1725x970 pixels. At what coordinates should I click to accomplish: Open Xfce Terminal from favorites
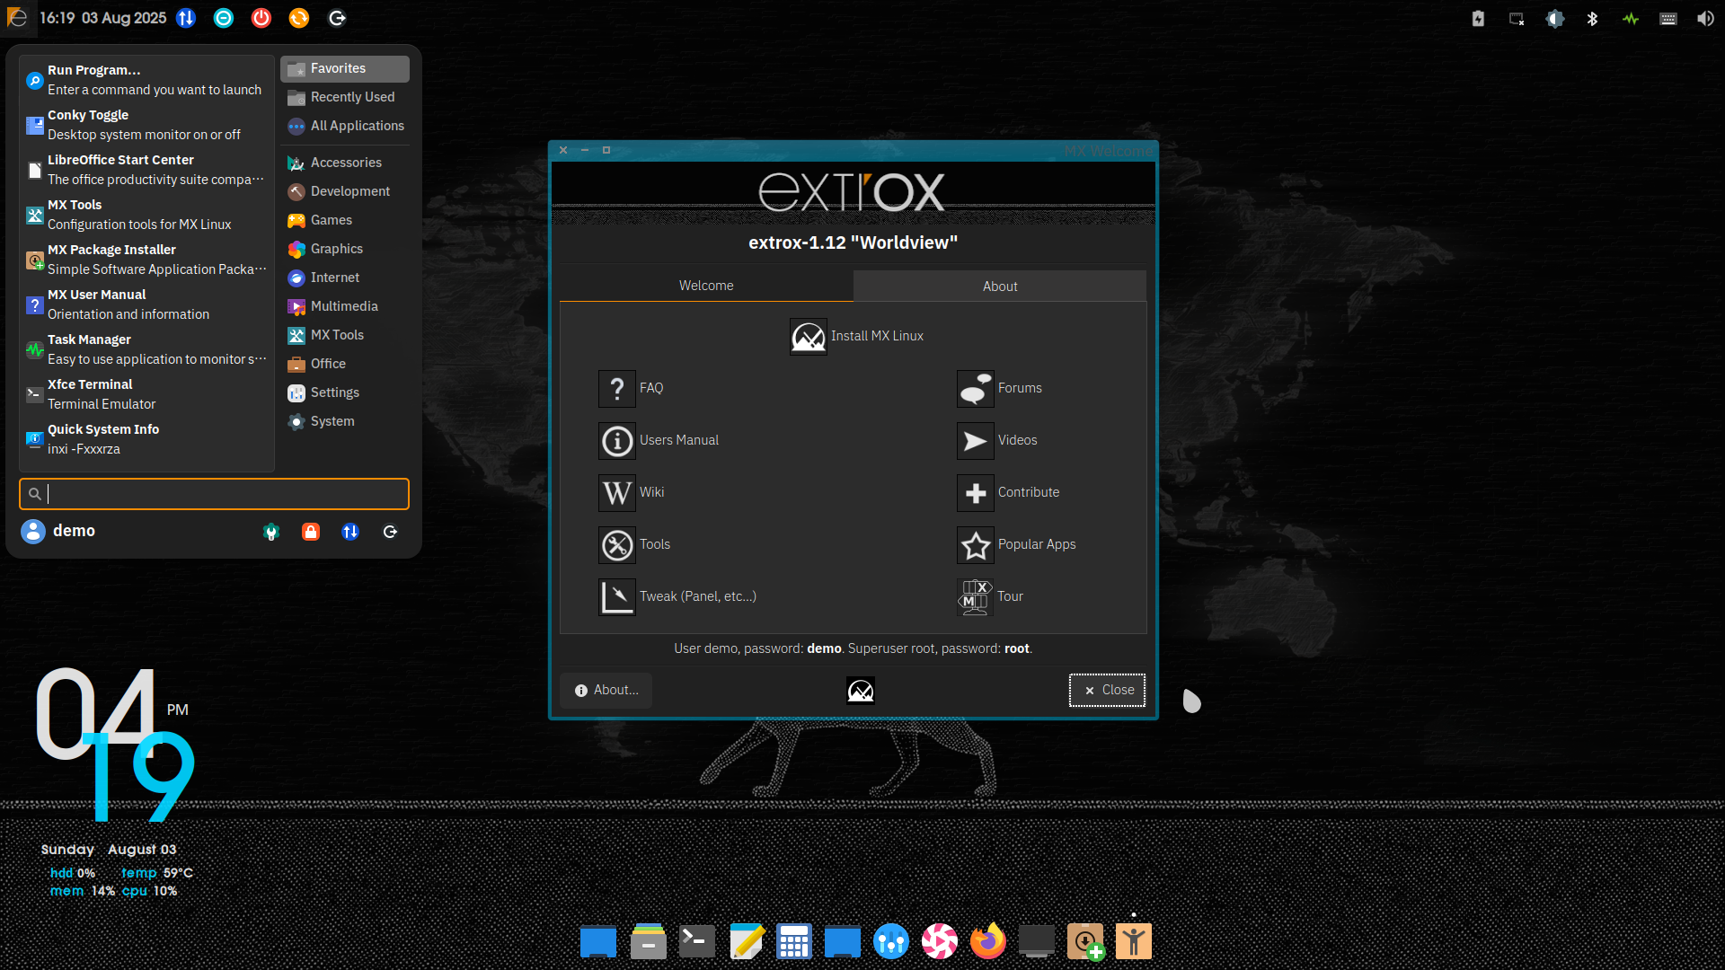(146, 394)
